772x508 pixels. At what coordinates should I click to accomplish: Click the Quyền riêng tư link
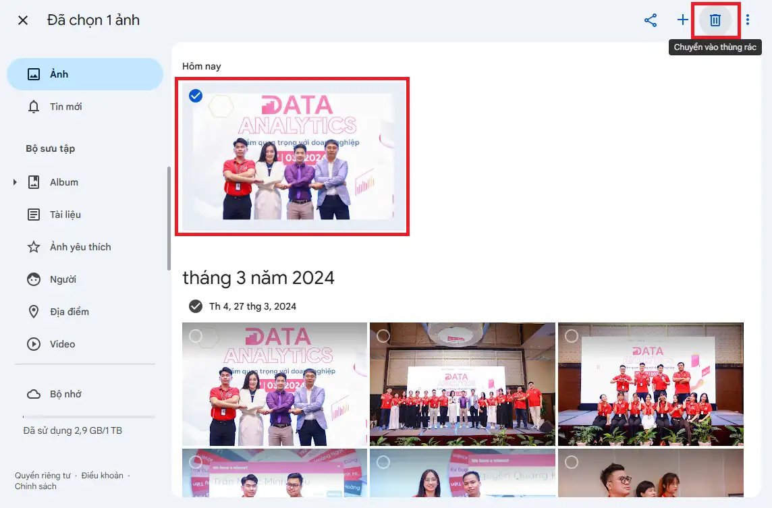[43, 476]
